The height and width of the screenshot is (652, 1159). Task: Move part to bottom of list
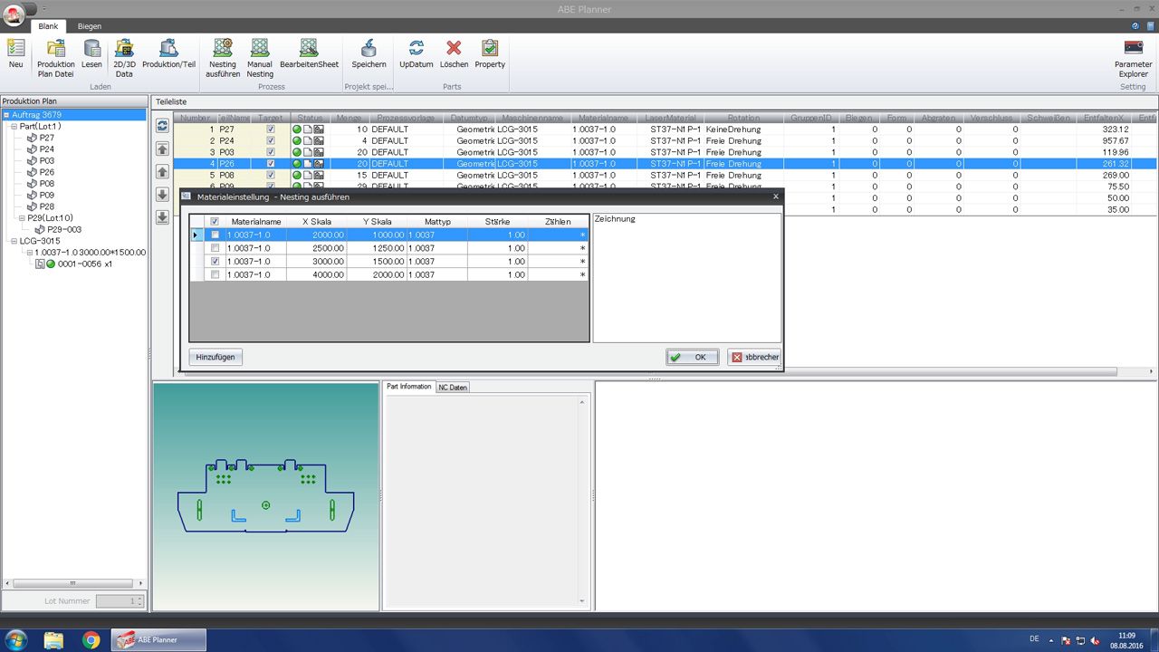163,217
